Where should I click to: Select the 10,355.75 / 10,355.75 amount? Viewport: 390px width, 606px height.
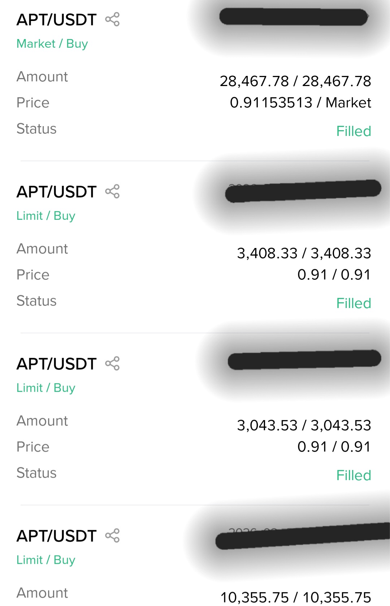point(295,597)
